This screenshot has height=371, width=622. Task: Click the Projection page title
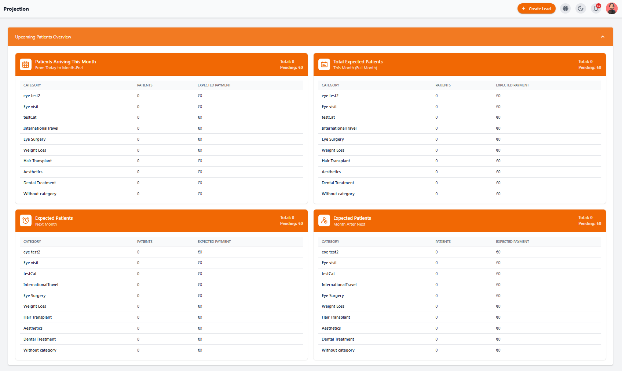16,9
